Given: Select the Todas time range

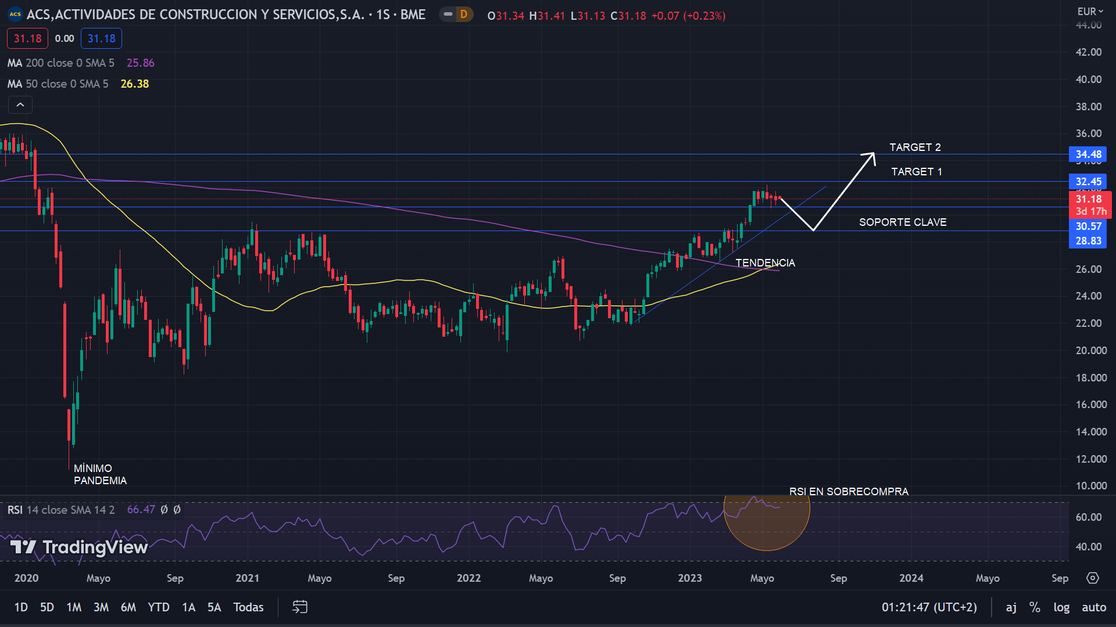Looking at the screenshot, I should coord(248,607).
